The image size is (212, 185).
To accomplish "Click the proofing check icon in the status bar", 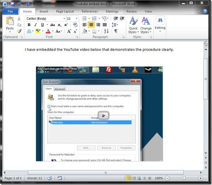I will tap(50, 178).
